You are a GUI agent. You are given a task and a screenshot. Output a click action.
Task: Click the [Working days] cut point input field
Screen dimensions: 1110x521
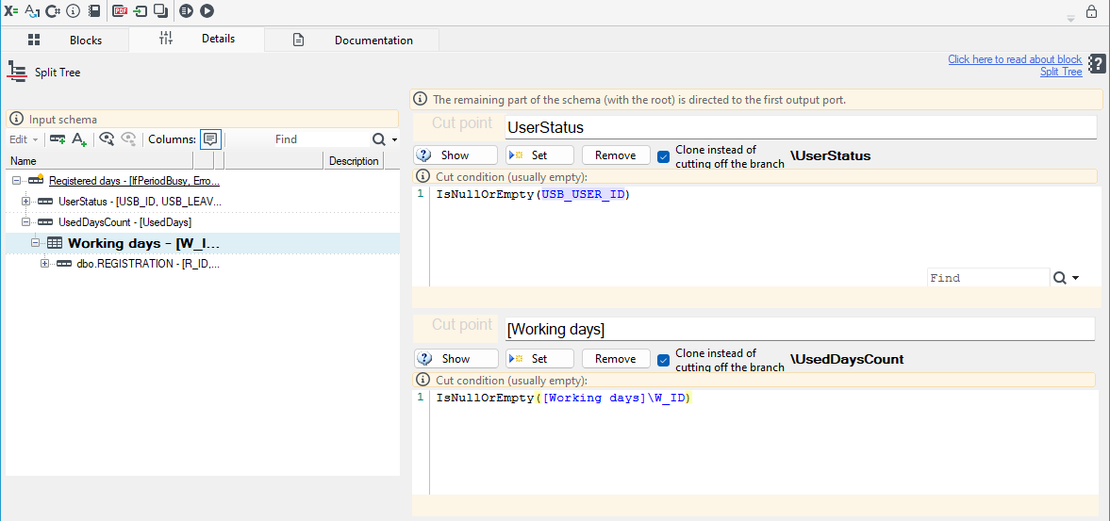click(800, 330)
